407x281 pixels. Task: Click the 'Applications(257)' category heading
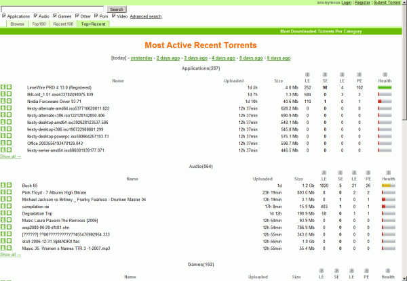pos(201,68)
